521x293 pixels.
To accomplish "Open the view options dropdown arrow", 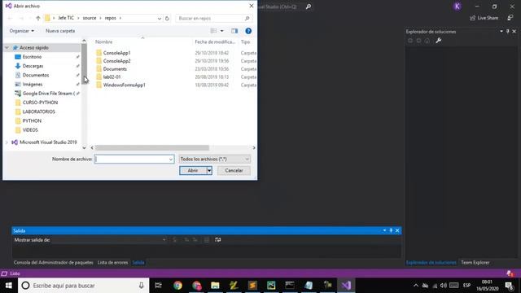I will [x=222, y=31].
